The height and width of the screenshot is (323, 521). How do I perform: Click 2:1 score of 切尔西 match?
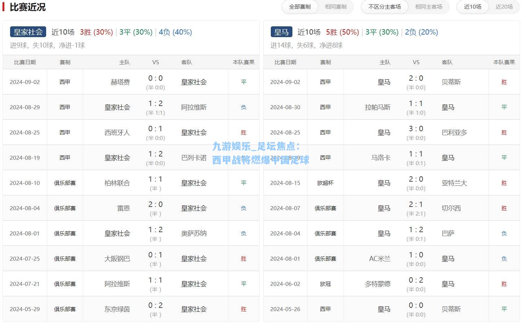pos(416,204)
